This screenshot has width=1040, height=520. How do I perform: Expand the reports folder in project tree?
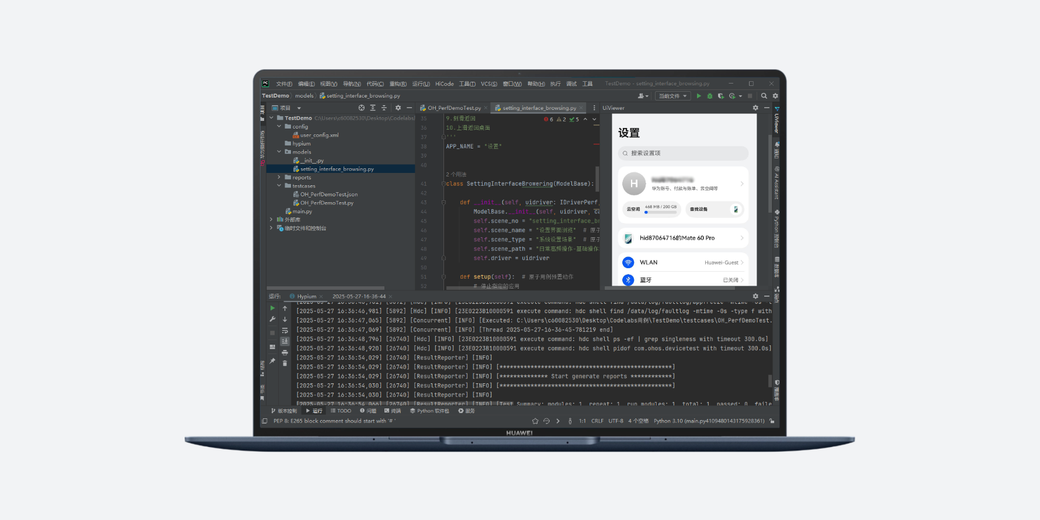(279, 177)
